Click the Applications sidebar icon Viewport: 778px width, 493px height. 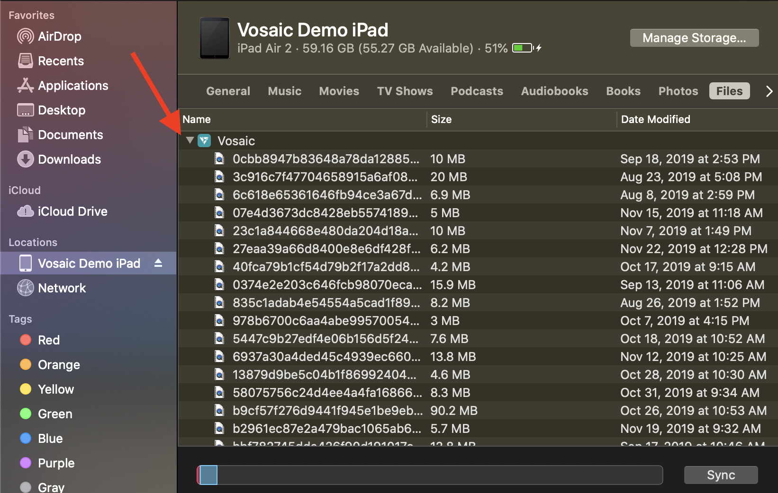click(26, 86)
